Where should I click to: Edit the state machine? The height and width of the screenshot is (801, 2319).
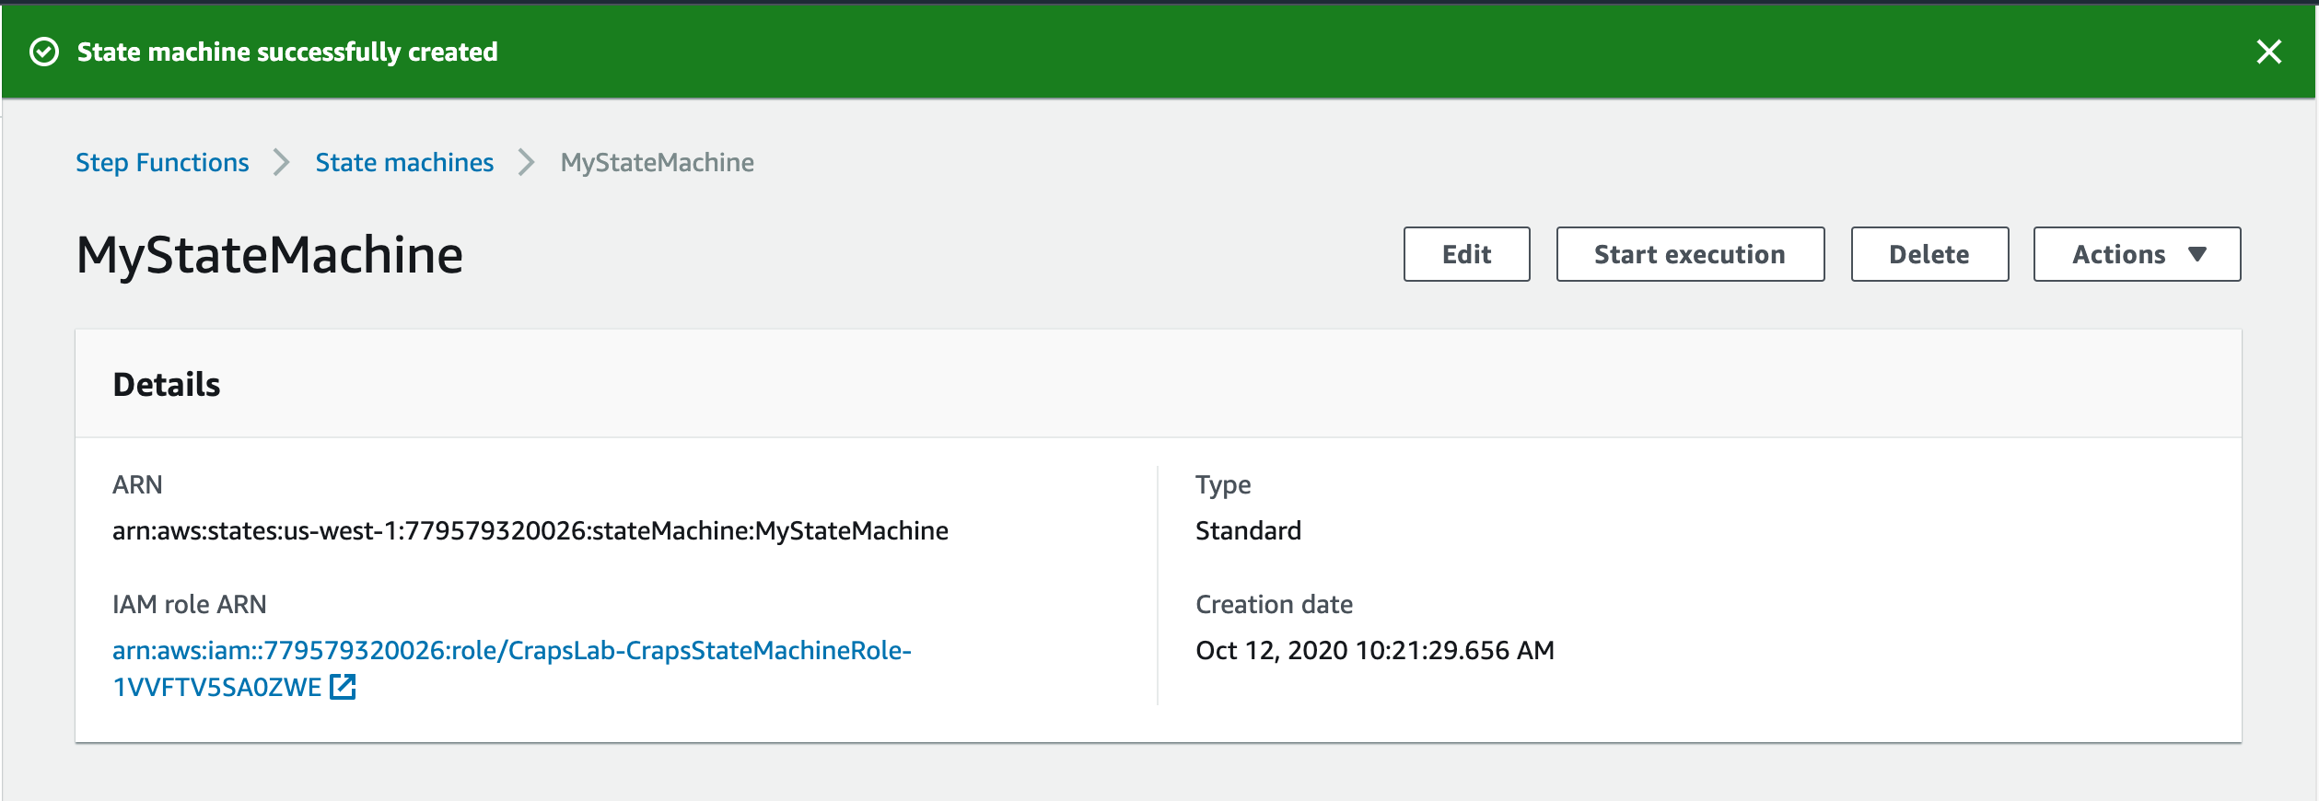click(x=1466, y=254)
